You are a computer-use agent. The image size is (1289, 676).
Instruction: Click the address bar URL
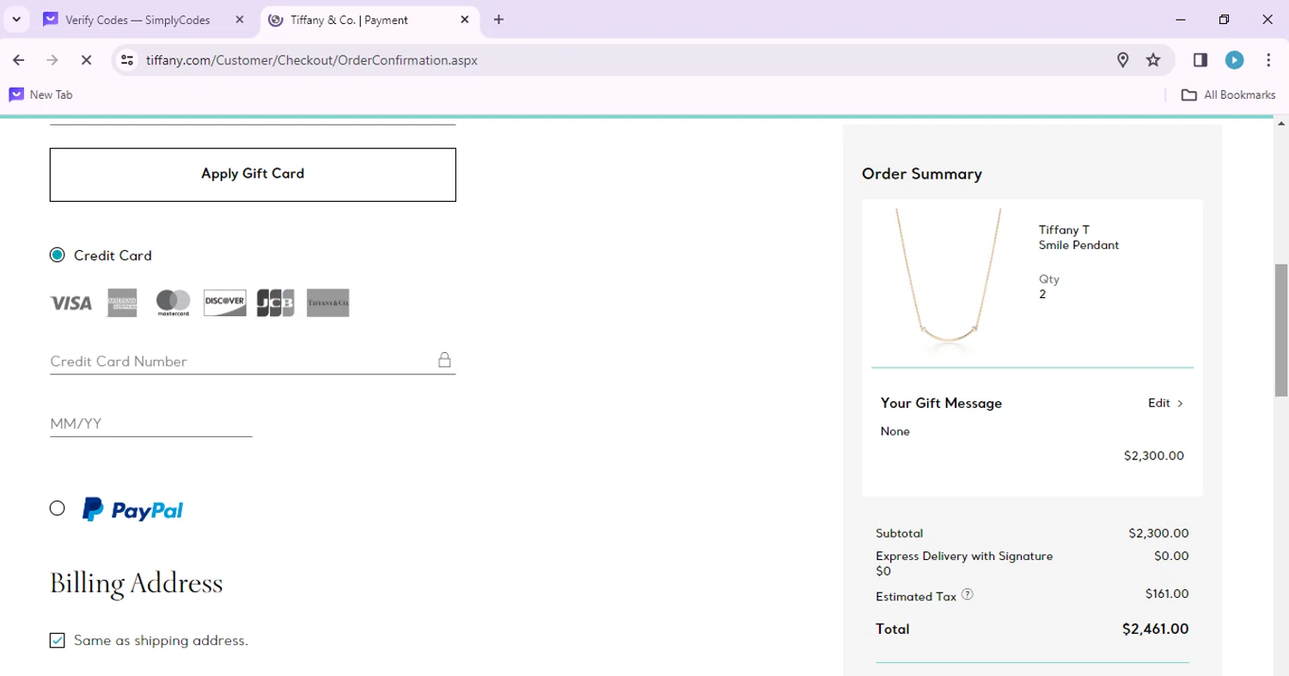(x=312, y=60)
